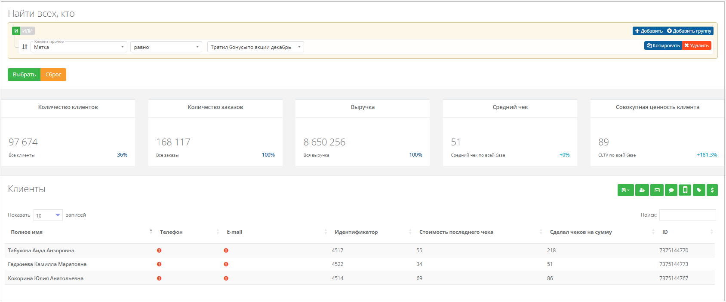Sort the table by Телефон column
The width and height of the screenshot is (726, 302).
(188, 232)
